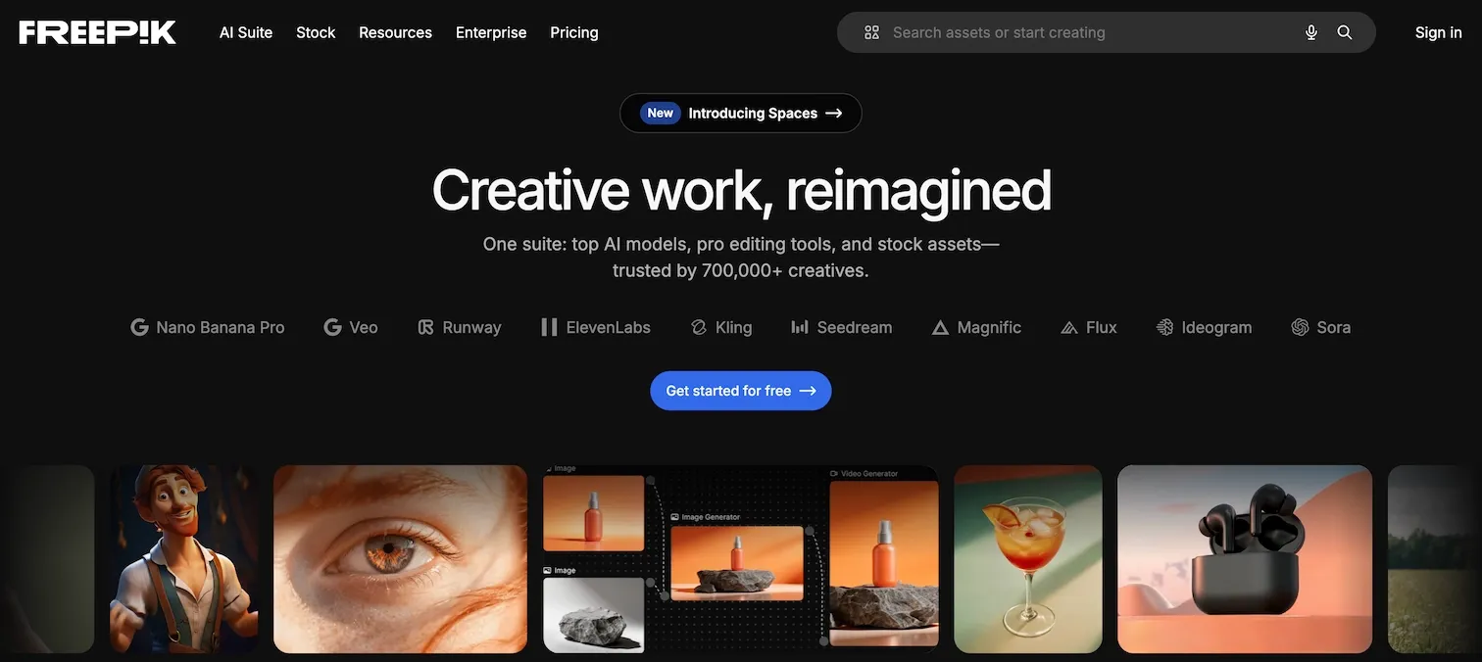Screen dimensions: 1482x662
Task: Expand the Resources navigation menu
Action: [x=395, y=31]
